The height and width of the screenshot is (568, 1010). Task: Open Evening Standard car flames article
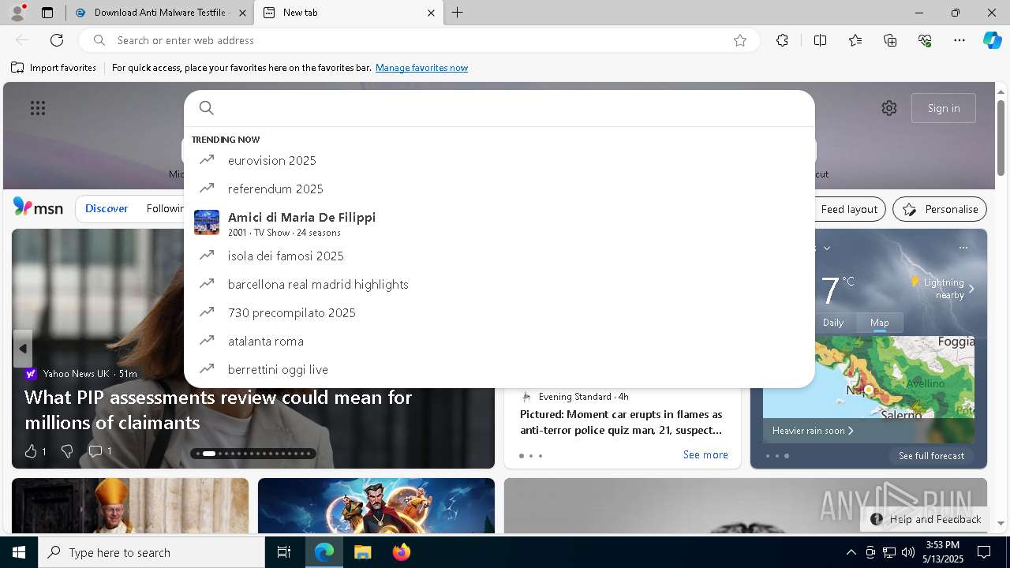pyautogui.click(x=621, y=422)
